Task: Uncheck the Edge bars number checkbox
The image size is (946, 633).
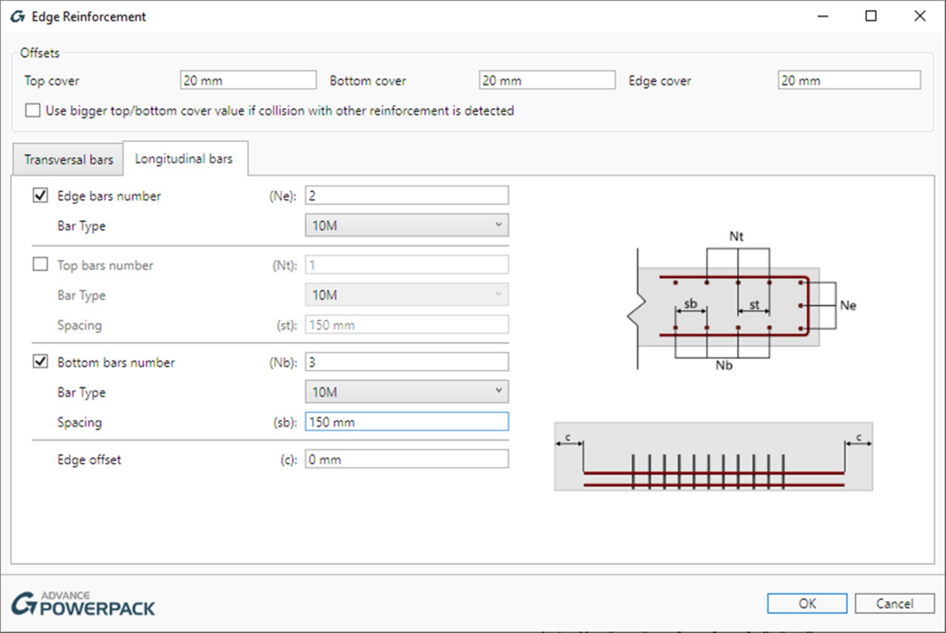Action: (40, 196)
